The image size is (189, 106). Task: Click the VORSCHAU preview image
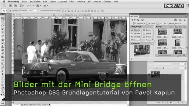tap(142, 50)
